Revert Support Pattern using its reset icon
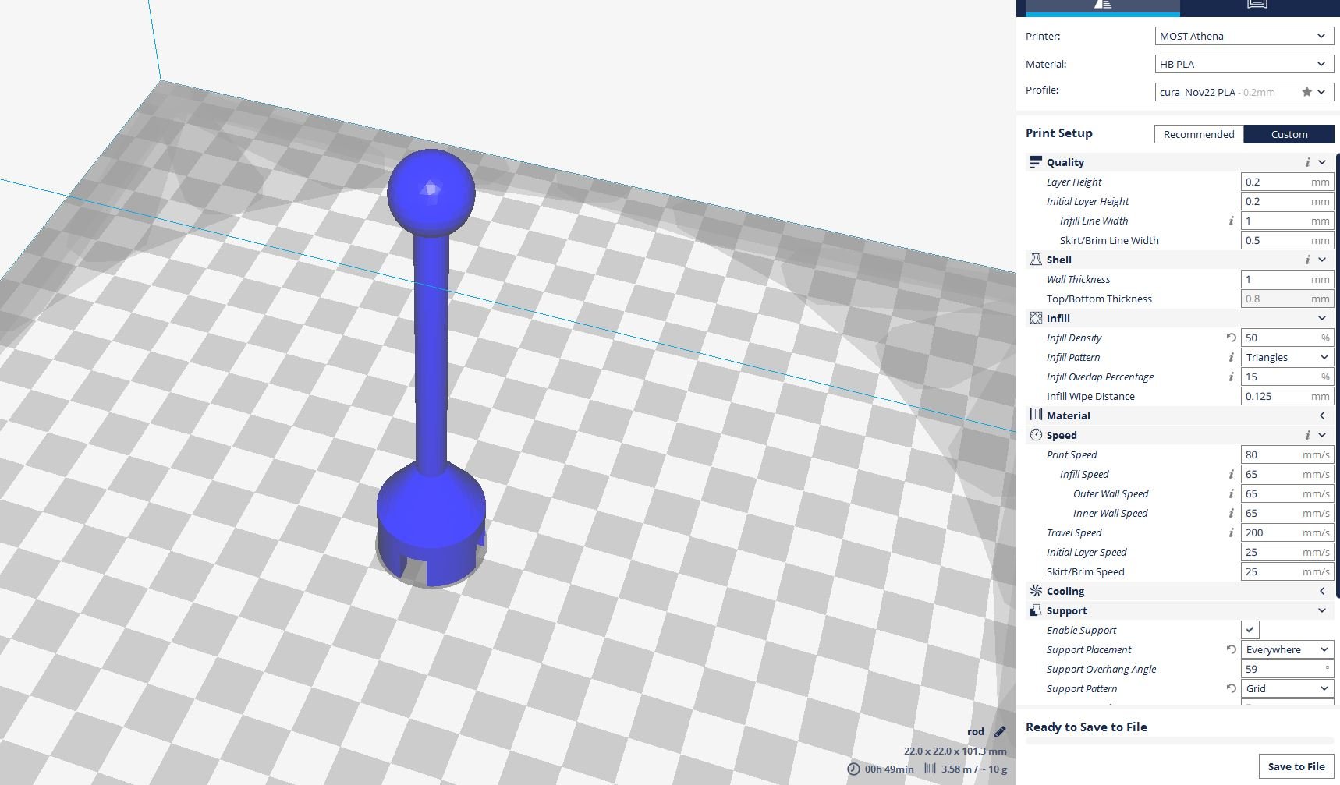 pos(1231,688)
